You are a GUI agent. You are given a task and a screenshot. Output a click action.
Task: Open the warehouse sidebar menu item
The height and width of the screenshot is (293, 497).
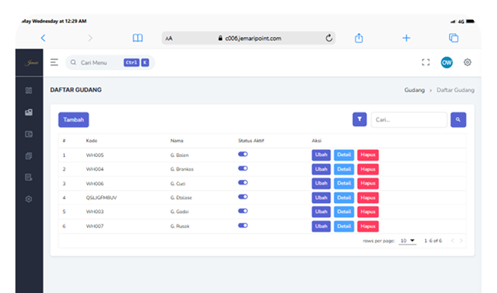[29, 112]
